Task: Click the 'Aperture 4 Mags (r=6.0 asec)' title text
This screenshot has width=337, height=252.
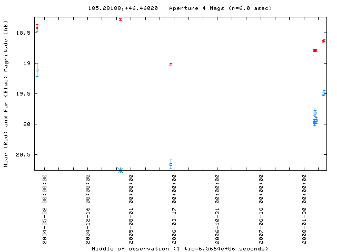Action: click(x=220, y=8)
